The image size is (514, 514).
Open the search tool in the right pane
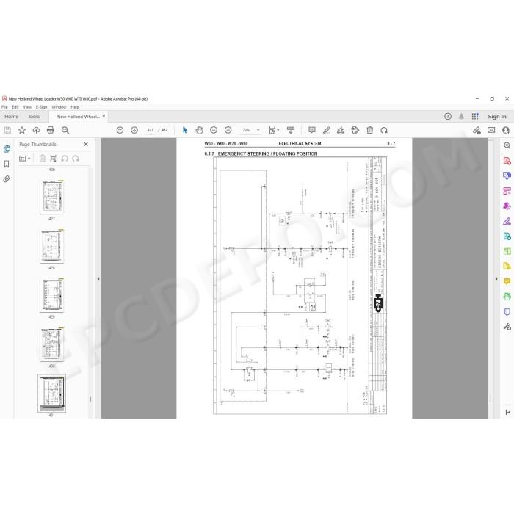pyautogui.click(x=507, y=145)
